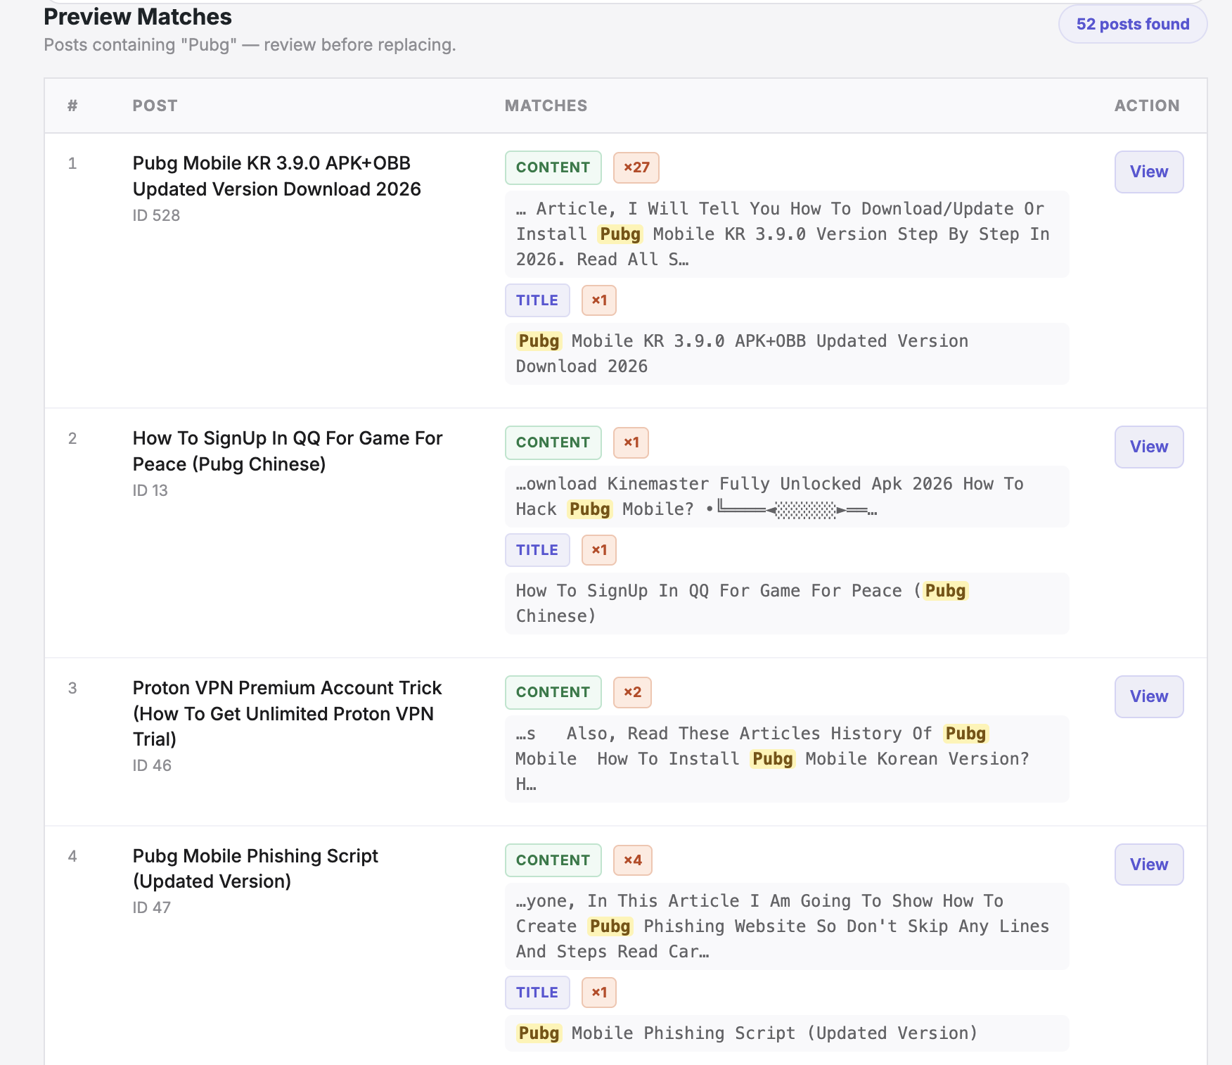Click CONTENT tag in Proton VPN row
Screen dimensions: 1232x1065
coord(553,692)
